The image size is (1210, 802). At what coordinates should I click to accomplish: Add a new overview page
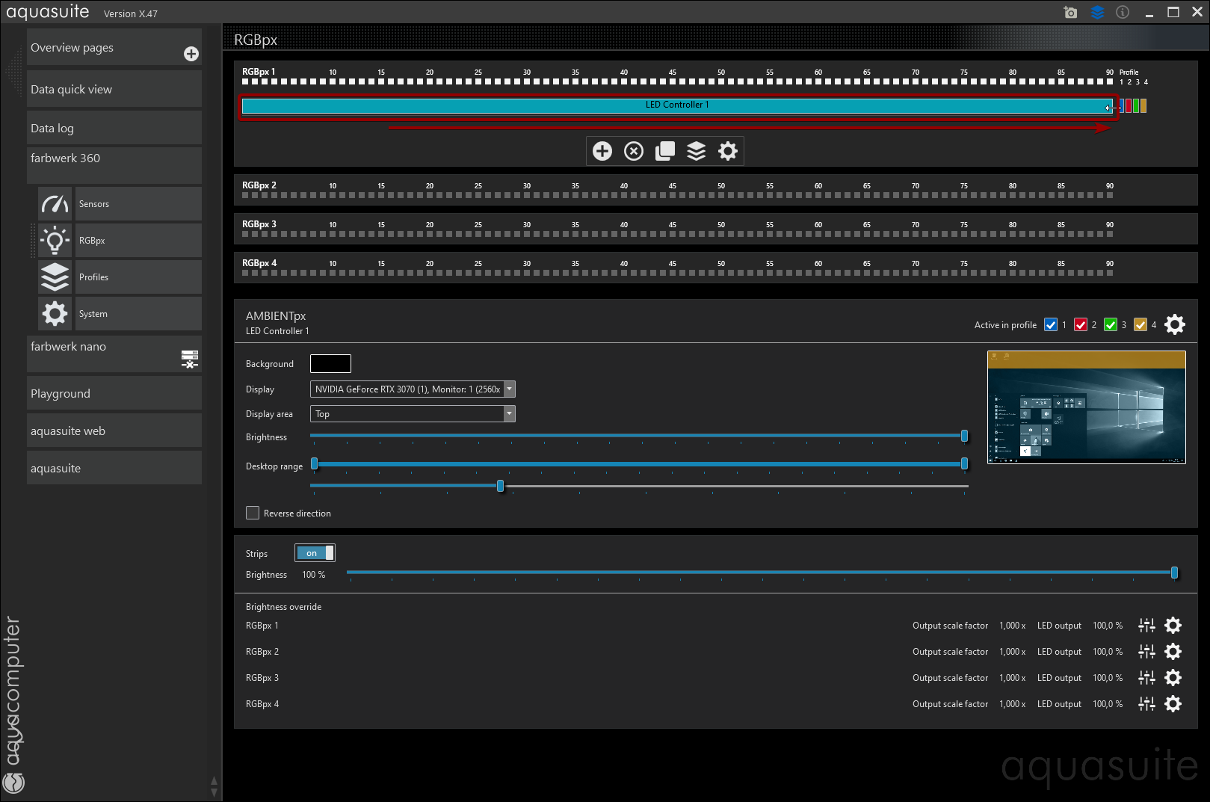[191, 54]
